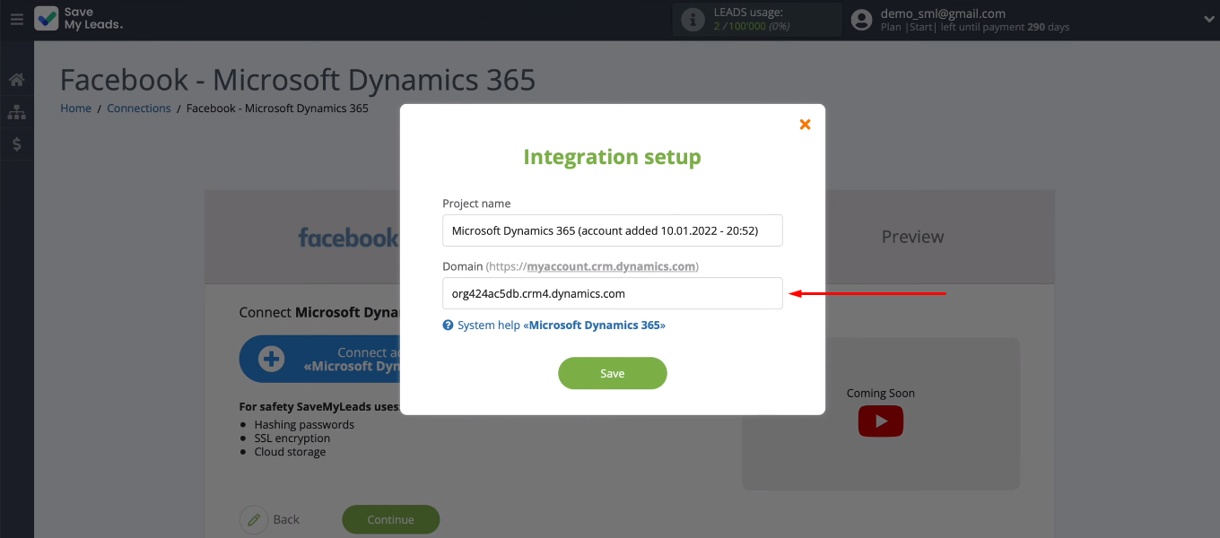
Task: Open the Home sidebar icon
Action: (16, 80)
